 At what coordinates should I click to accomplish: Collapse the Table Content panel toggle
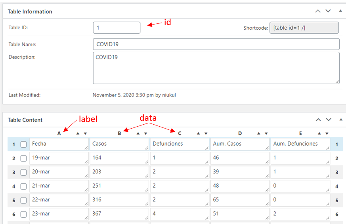click(341, 120)
